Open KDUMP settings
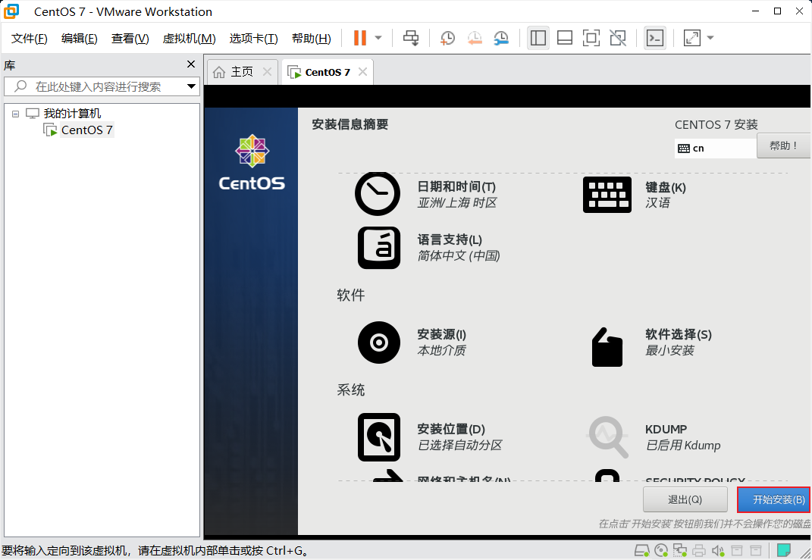This screenshot has height=560, width=812. tap(666, 429)
